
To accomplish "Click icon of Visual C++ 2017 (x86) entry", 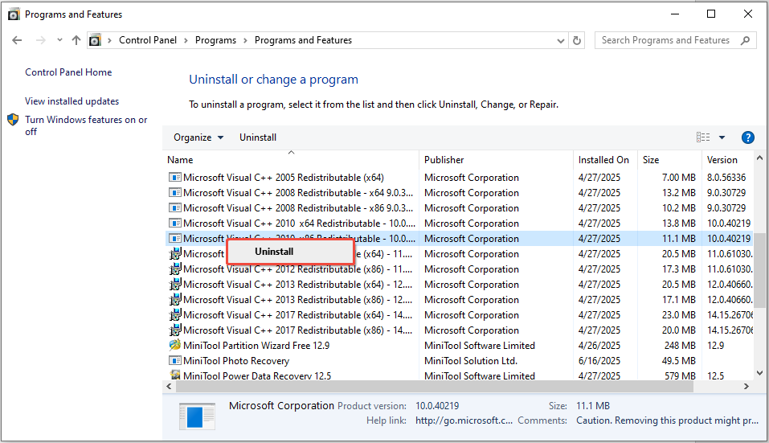I will pos(175,330).
